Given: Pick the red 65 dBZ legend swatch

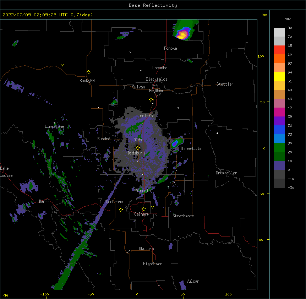Looking at the screenshot, I should click(x=279, y=50).
